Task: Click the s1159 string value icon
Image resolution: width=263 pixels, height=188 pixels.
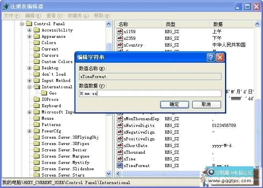Action: pyautogui.click(x=120, y=32)
